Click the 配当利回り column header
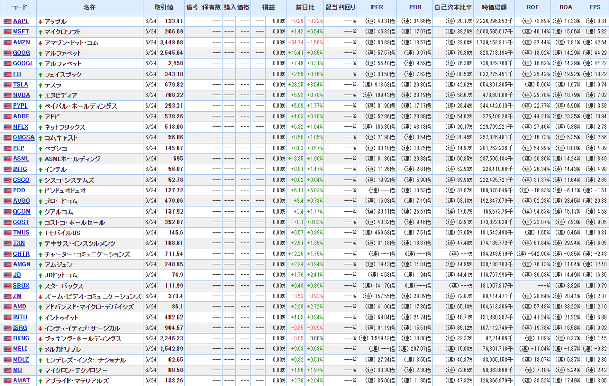This screenshot has width=609, height=386. 341,8
